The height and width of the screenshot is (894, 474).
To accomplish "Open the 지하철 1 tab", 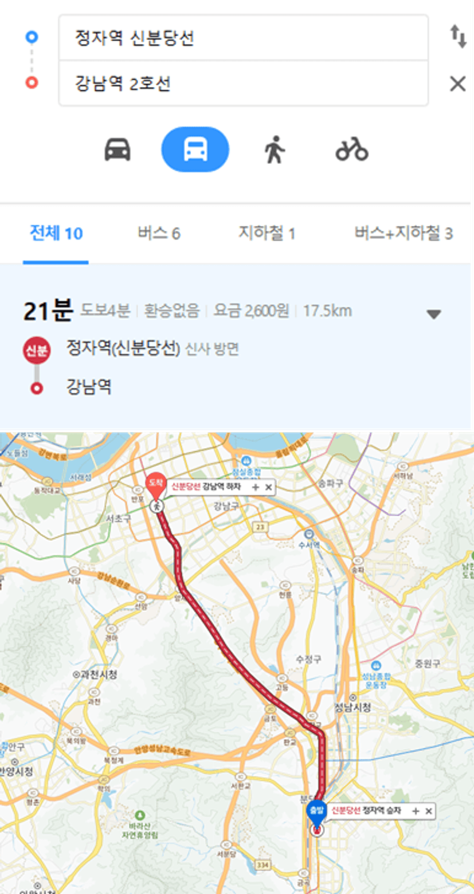I will (x=267, y=233).
